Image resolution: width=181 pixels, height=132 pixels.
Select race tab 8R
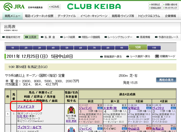tap(108, 48)
